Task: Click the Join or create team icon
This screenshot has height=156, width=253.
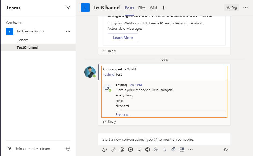Action: pyautogui.click(x=10, y=148)
